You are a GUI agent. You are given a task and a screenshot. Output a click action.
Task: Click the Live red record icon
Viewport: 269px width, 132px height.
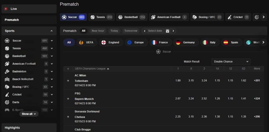pos(6,9)
